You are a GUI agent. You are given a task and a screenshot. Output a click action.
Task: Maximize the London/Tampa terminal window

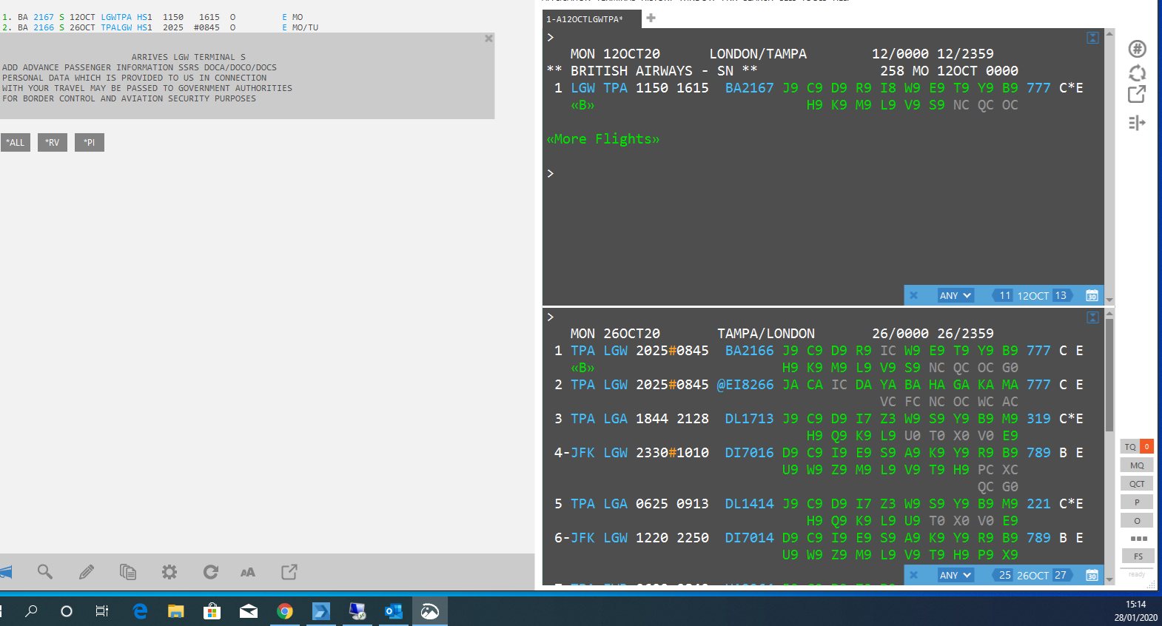(x=1093, y=38)
